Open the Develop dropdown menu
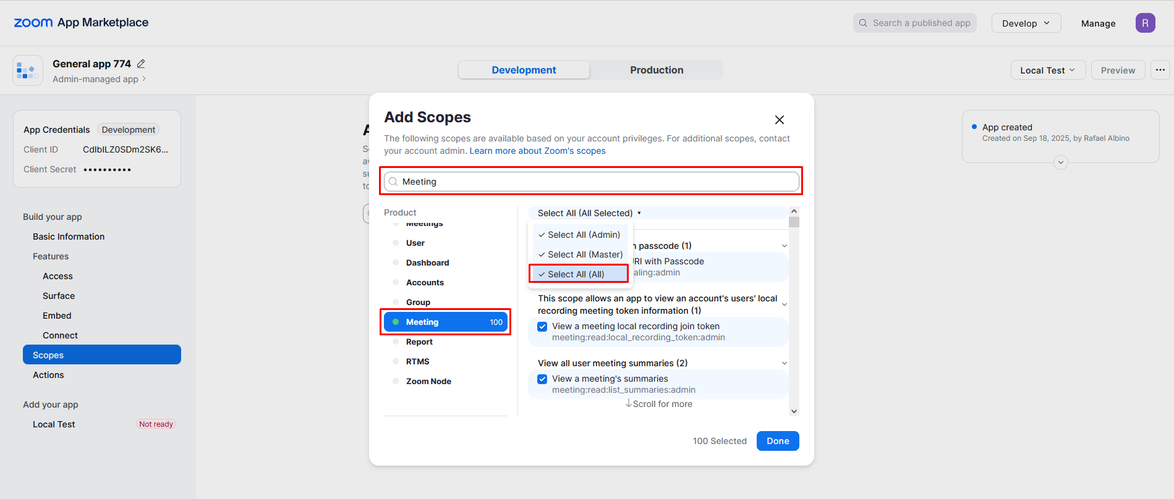This screenshot has width=1174, height=499. pos(1026,23)
